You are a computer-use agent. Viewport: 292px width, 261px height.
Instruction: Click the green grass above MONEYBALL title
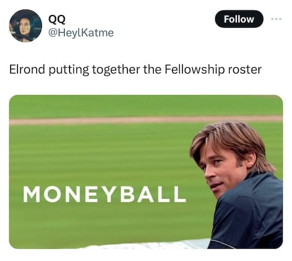[97, 156]
